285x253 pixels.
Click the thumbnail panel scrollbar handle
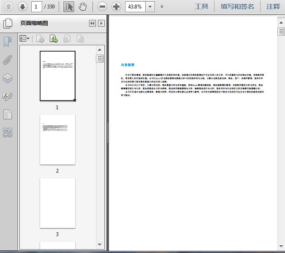[100, 59]
